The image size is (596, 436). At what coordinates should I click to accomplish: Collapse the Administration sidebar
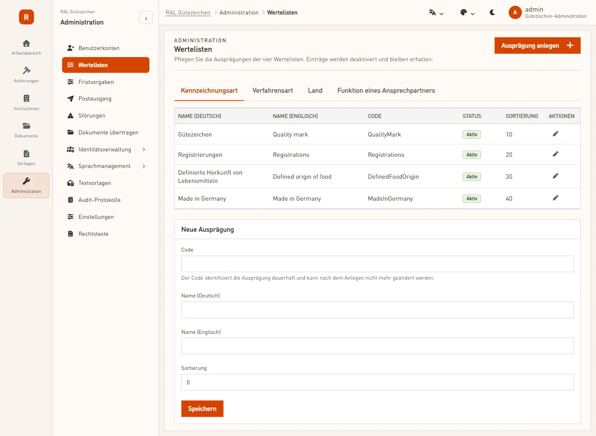coord(146,18)
